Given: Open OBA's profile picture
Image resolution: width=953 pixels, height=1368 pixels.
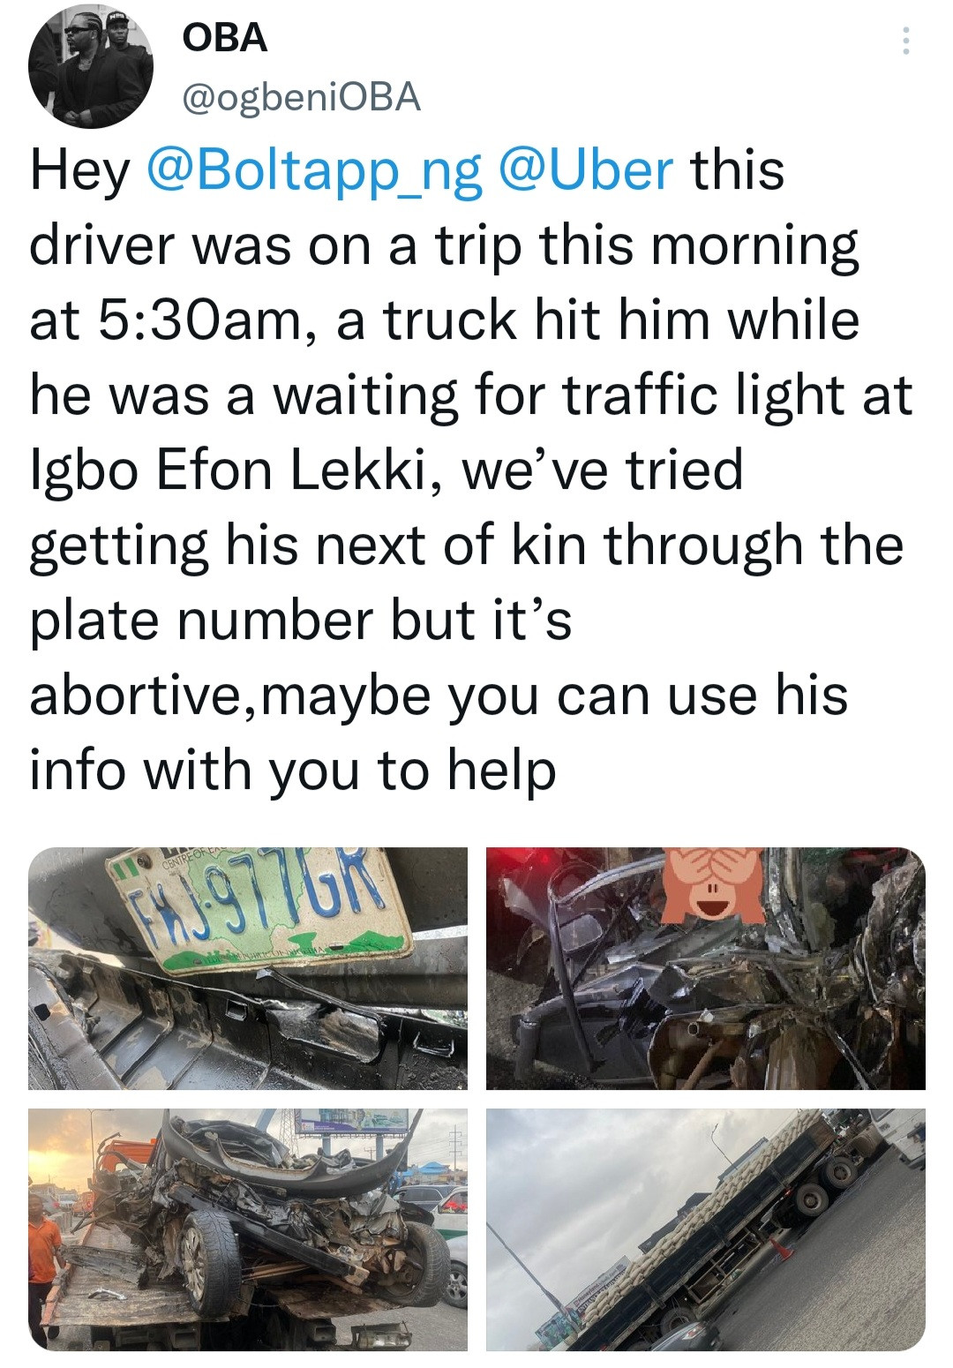Looking at the screenshot, I should (x=91, y=66).
